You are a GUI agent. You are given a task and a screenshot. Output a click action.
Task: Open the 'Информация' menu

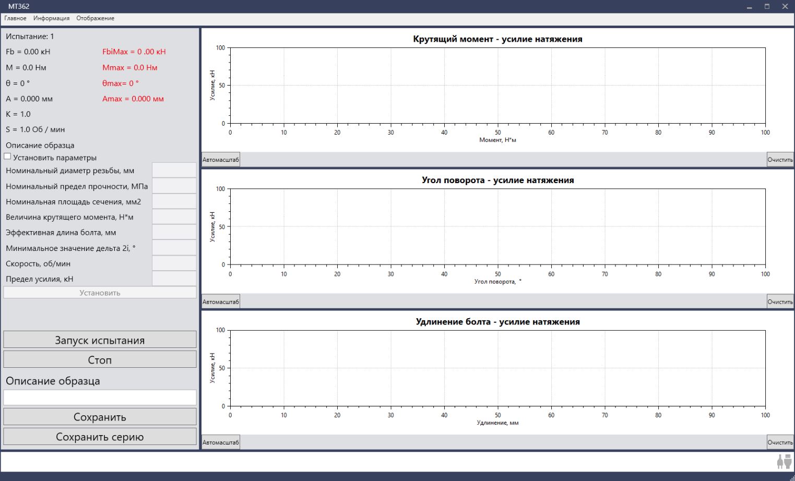(x=51, y=18)
